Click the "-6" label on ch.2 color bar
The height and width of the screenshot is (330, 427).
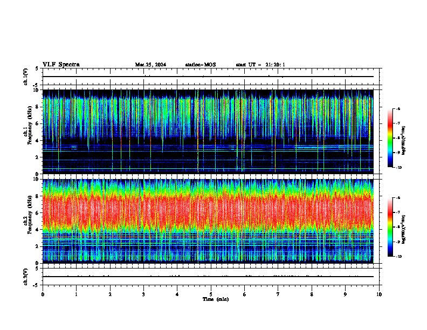coord(398,198)
